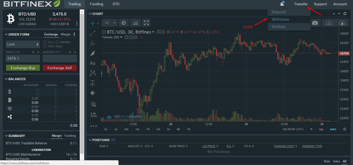Collapse the BALANCES panel
Viewport: 353px width, 165px height.
click(7, 79)
